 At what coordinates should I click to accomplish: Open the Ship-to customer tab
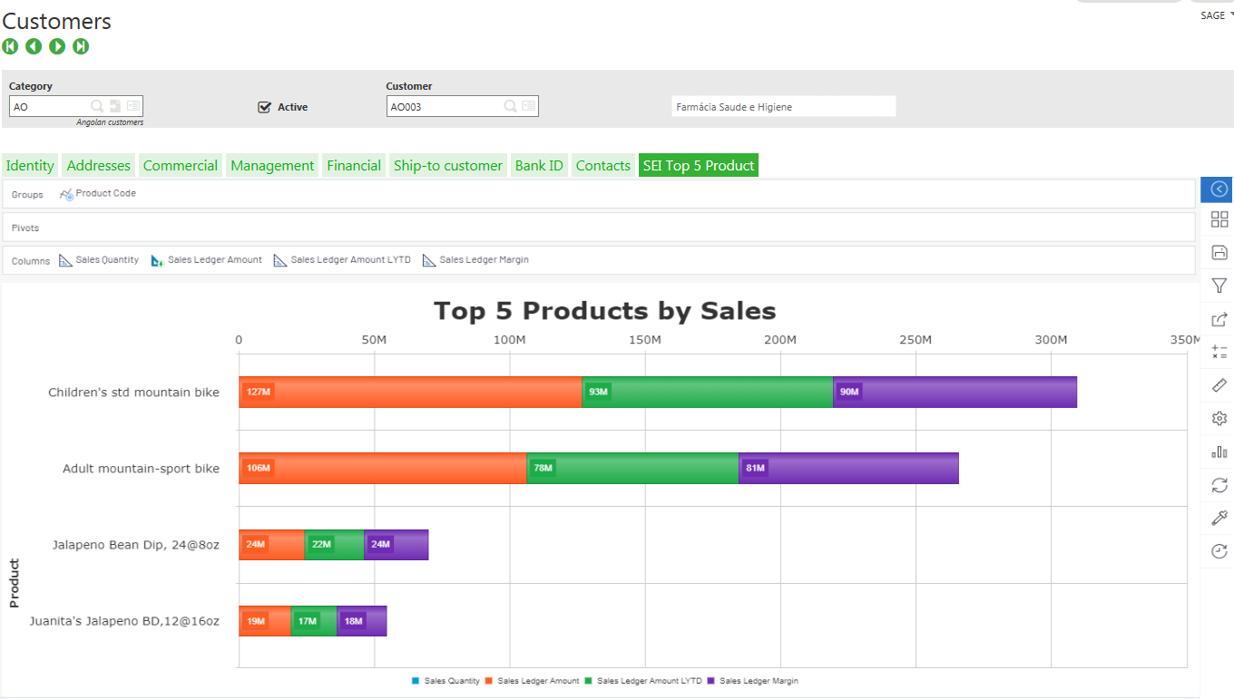(x=447, y=166)
